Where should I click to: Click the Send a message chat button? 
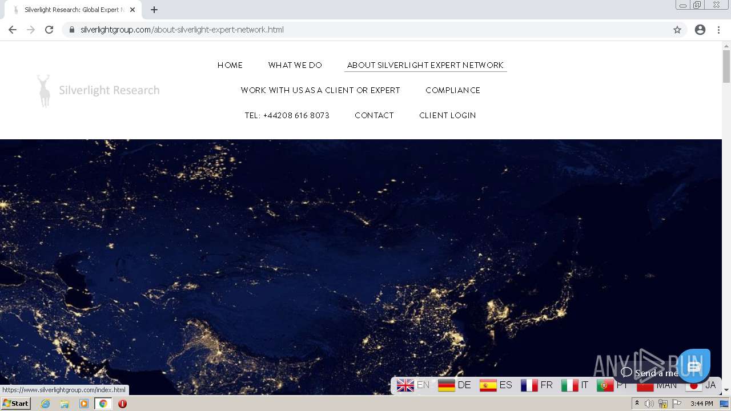(x=650, y=373)
